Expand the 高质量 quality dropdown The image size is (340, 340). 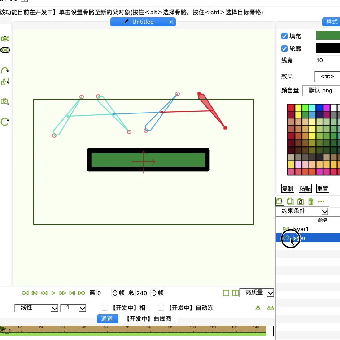[257, 293]
